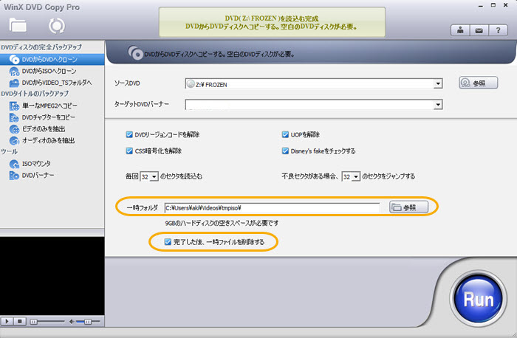Click the temp folder path input field
This screenshot has height=338, width=517.
point(271,208)
